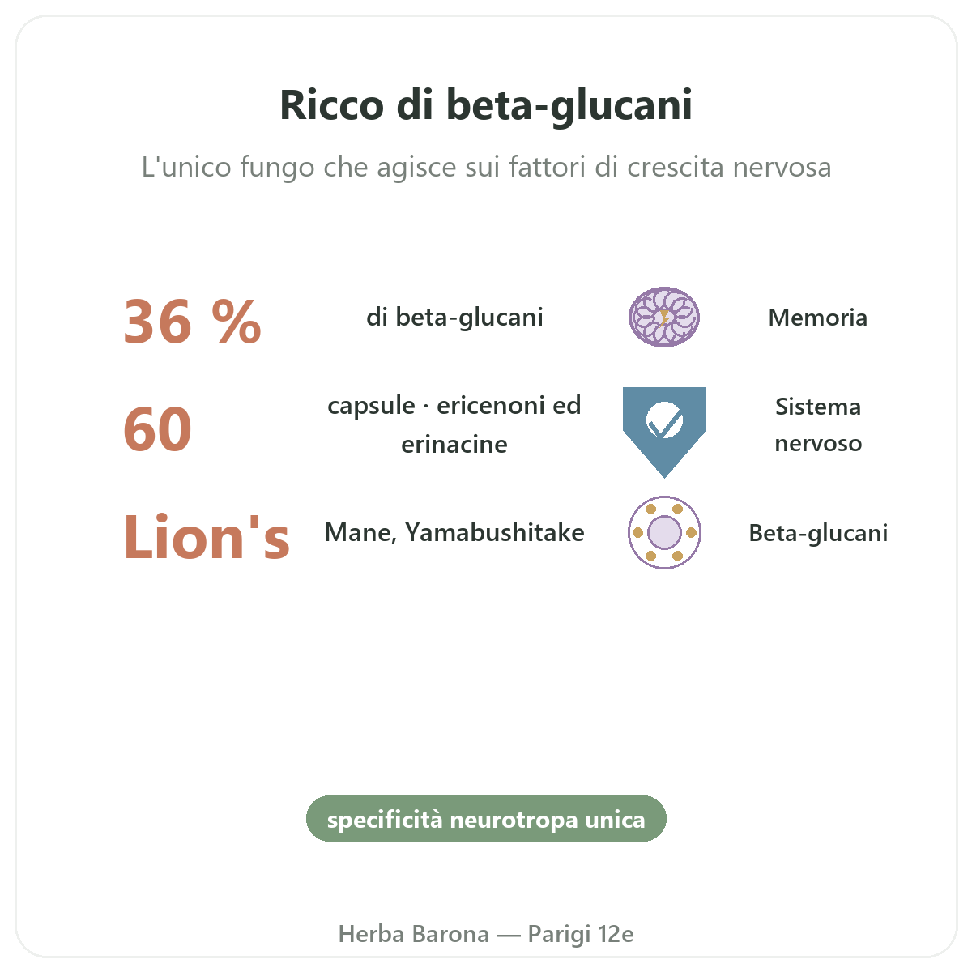The image size is (972, 972).
Task: Click the large "Lion's" text
Action: pyautogui.click(x=207, y=536)
